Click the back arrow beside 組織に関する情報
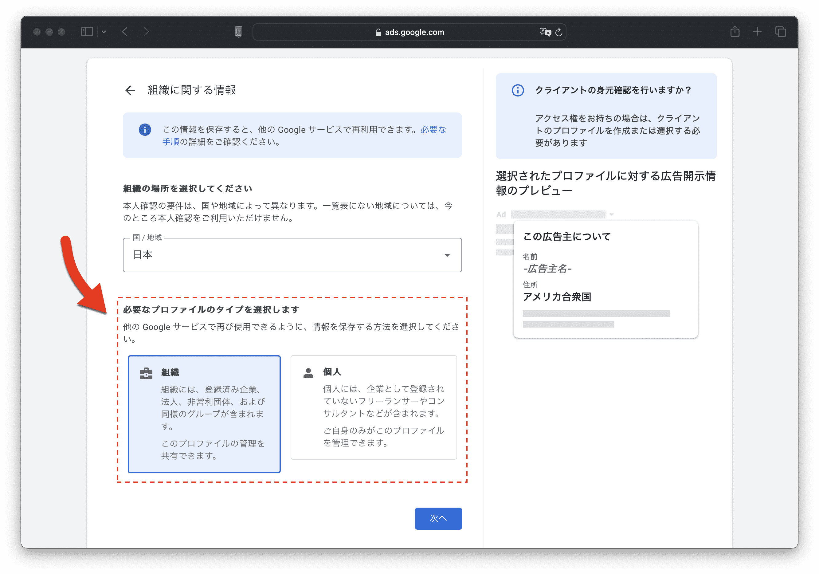This screenshot has width=819, height=574. (130, 90)
